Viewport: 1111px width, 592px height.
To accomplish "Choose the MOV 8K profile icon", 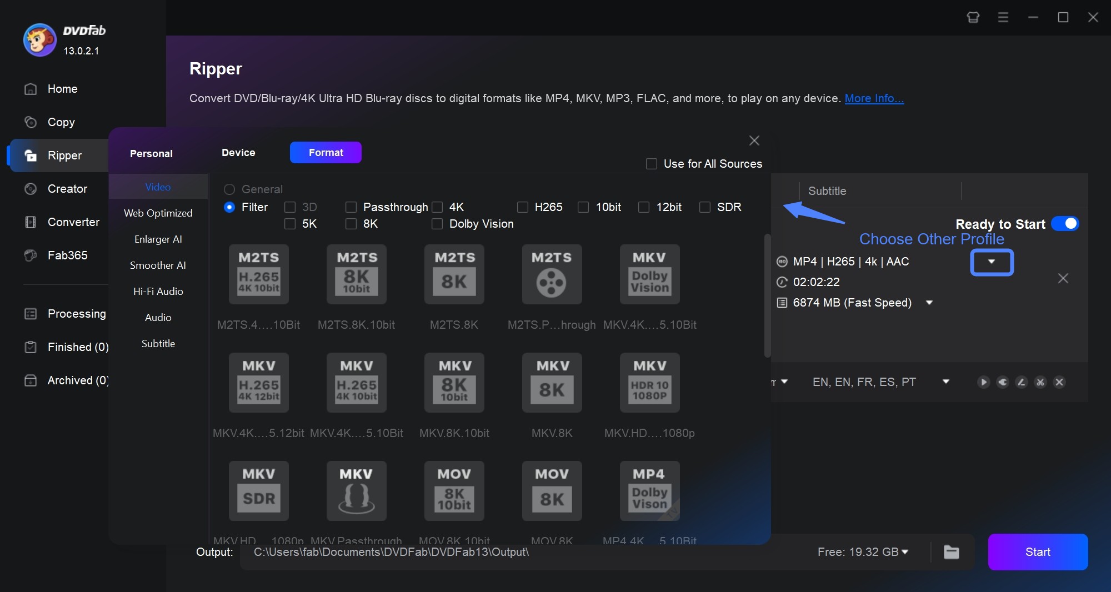I will [x=552, y=491].
